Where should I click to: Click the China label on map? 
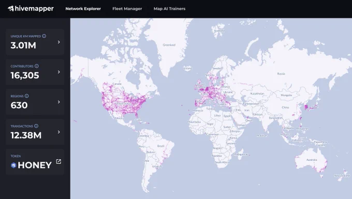(285, 108)
